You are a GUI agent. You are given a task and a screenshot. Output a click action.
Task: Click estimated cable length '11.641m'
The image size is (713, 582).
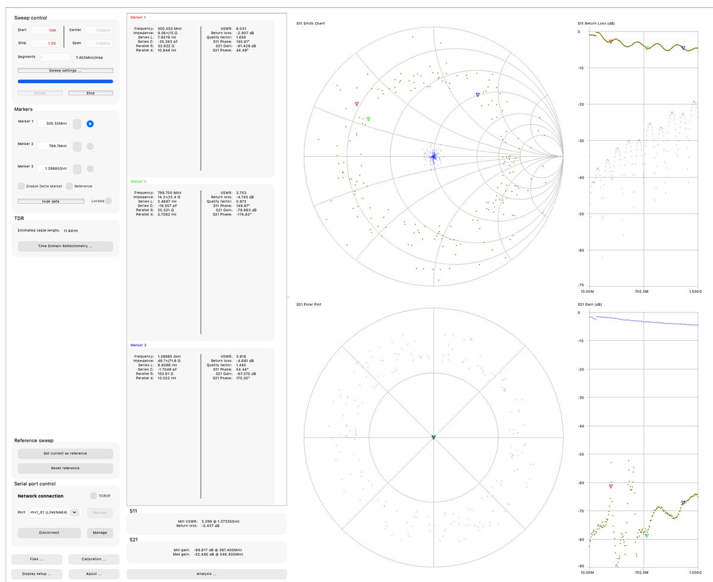(71, 230)
